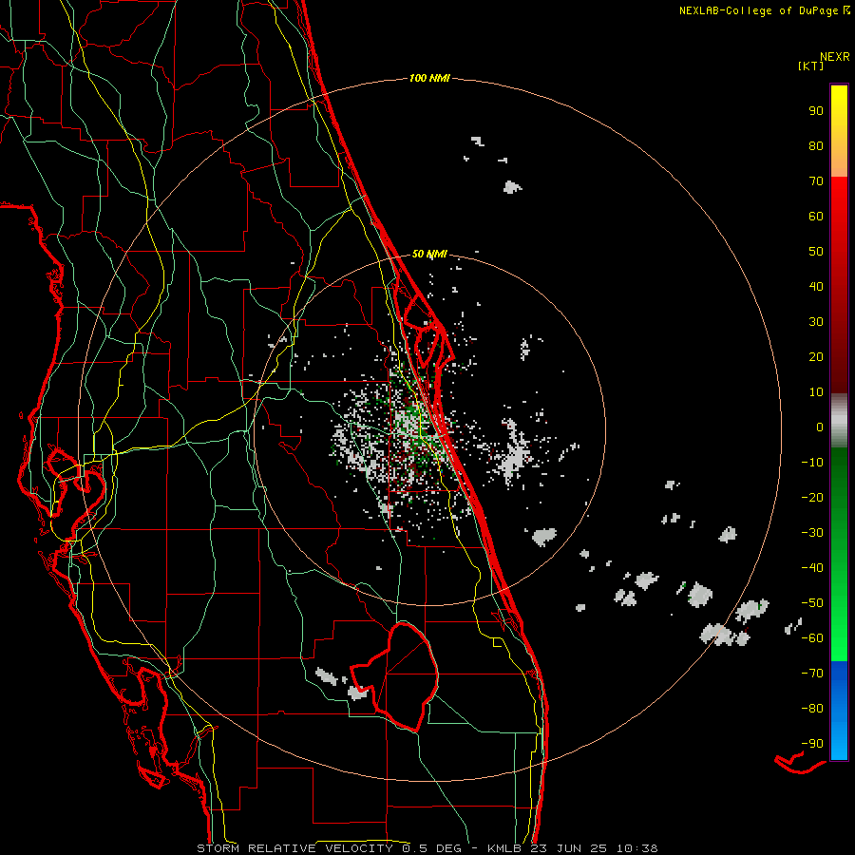Click the 23 JUN 25 date text

click(569, 848)
